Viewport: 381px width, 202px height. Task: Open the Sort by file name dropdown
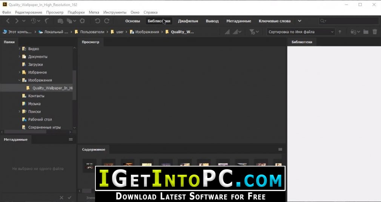click(301, 32)
